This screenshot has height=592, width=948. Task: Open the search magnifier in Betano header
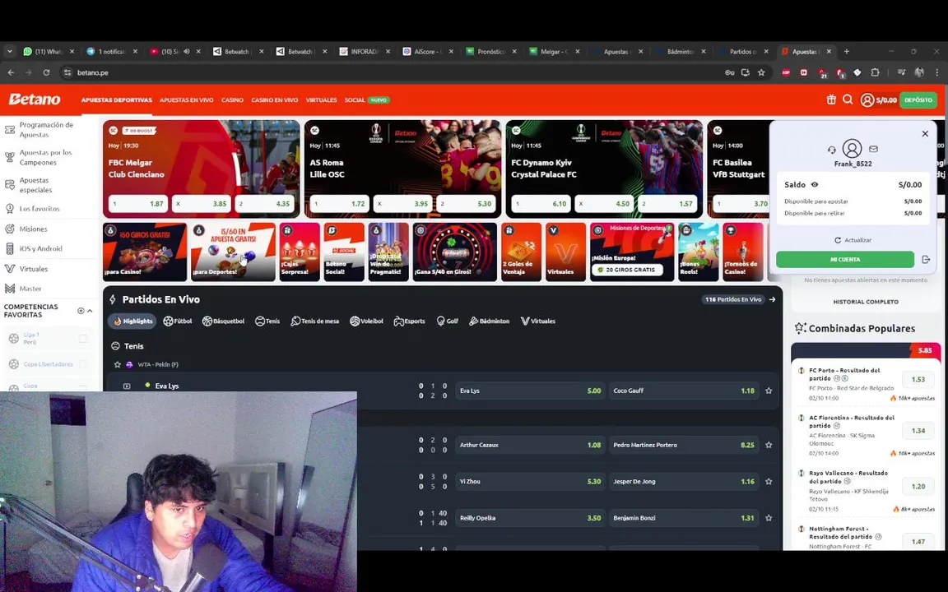(x=848, y=99)
